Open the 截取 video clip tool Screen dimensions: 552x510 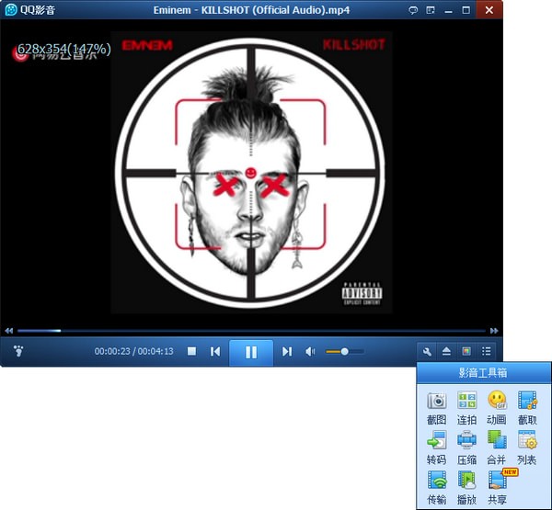pyautogui.click(x=527, y=401)
